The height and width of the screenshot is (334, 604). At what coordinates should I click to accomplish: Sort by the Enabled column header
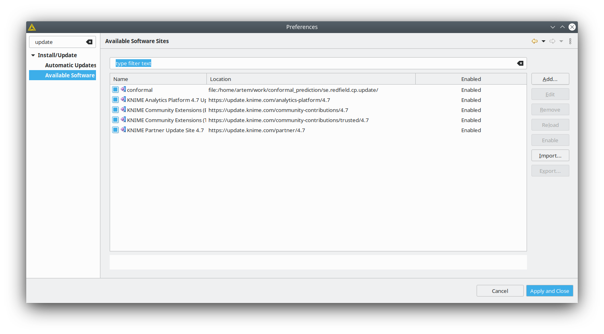point(471,79)
